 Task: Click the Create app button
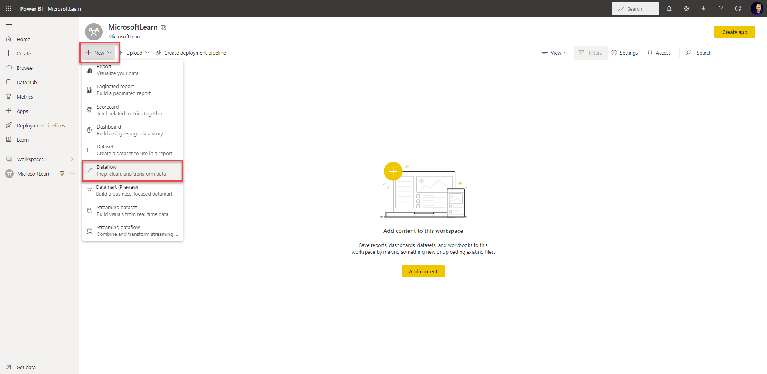pyautogui.click(x=735, y=32)
